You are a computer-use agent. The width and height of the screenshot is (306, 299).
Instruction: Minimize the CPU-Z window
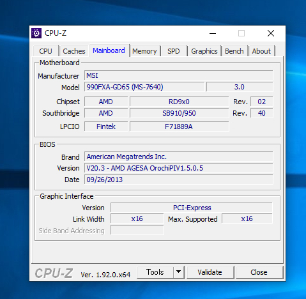(213, 33)
